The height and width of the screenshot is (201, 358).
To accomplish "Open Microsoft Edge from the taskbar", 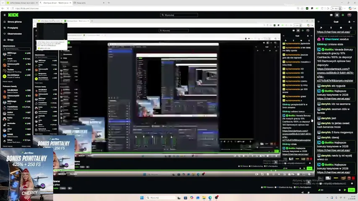I will pos(210,198).
